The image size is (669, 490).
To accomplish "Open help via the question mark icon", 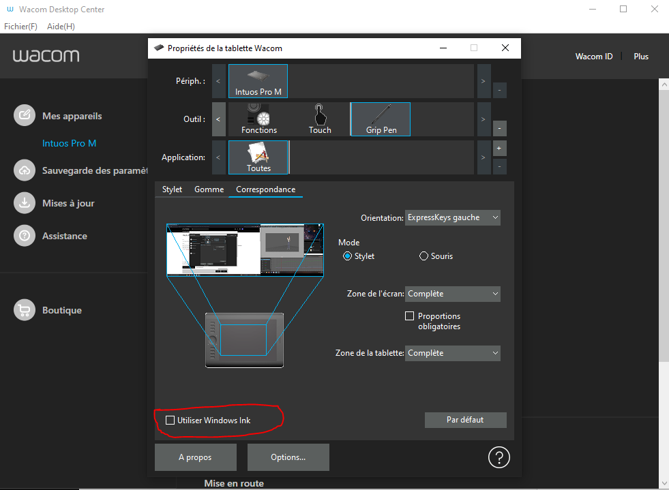I will click(x=499, y=457).
